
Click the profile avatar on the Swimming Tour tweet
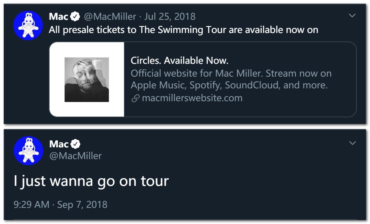coord(28,25)
